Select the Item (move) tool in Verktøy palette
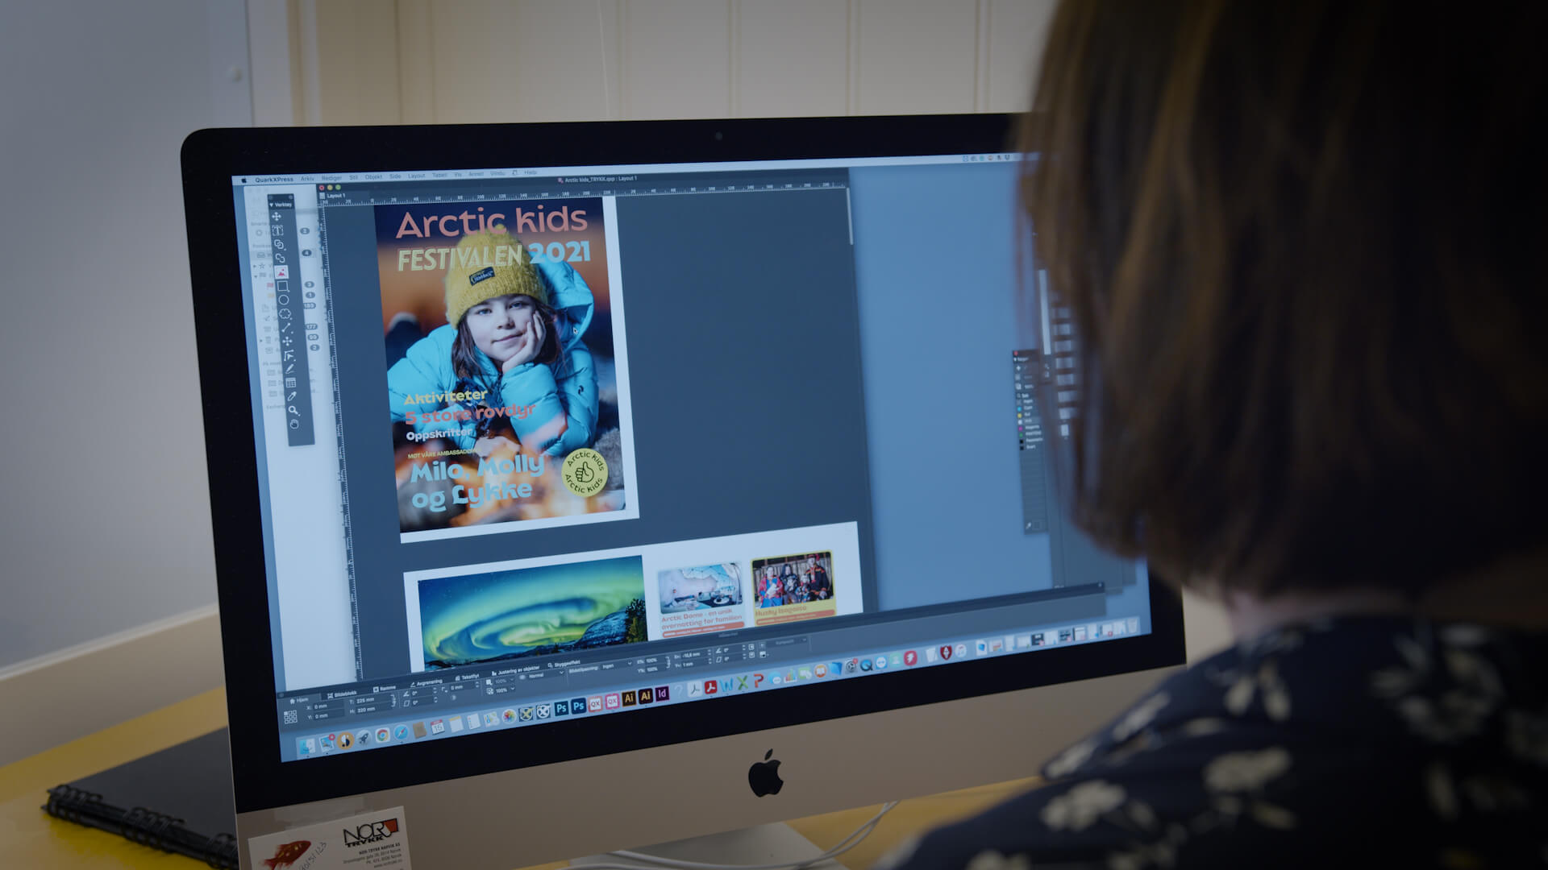The image size is (1548, 870). point(277,217)
